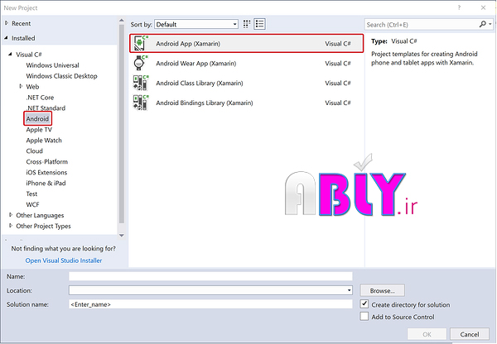The image size is (497, 344).
Task: Select iOS Extensions category
Action: [x=46, y=173]
